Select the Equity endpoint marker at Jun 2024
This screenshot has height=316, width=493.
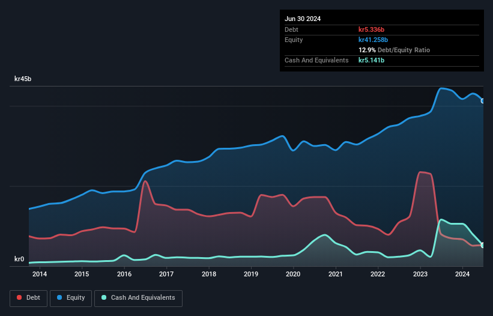point(483,101)
